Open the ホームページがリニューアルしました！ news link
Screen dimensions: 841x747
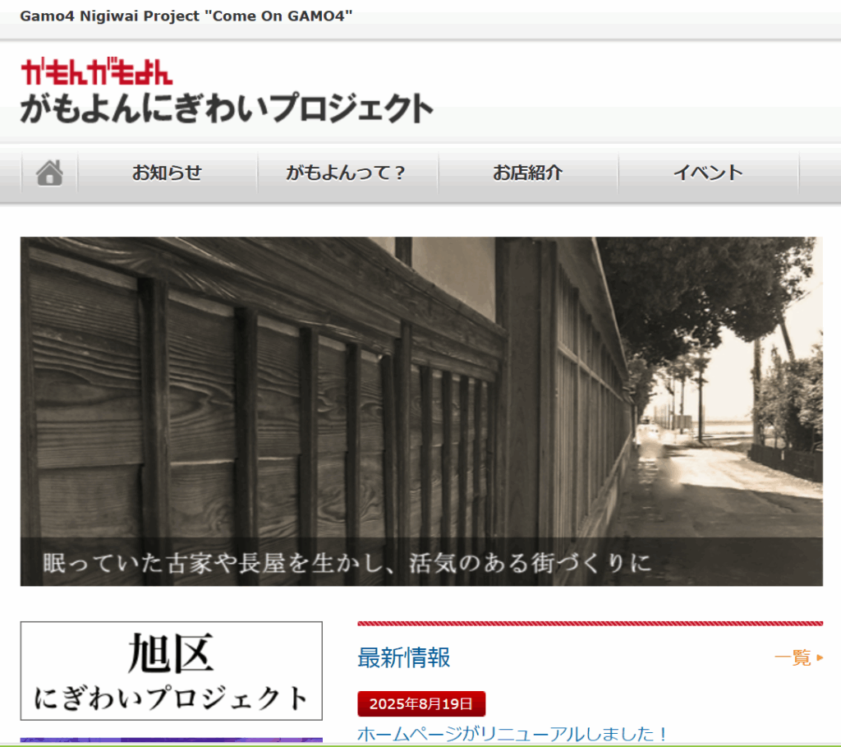(x=513, y=734)
